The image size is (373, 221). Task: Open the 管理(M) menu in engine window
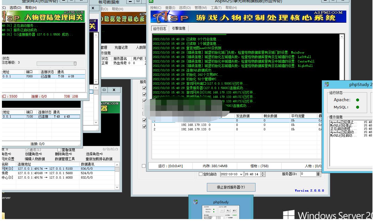pos(201,8)
